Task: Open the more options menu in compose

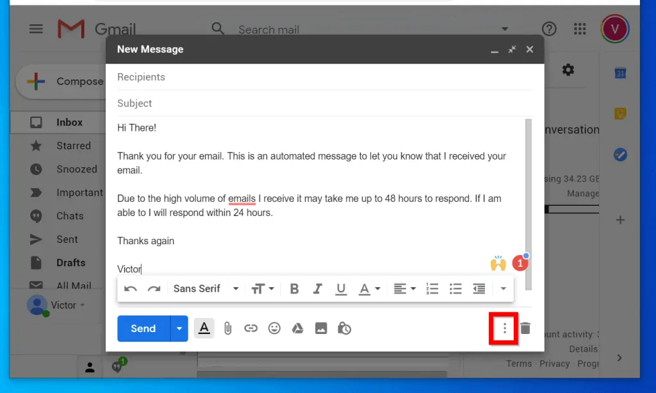Action: [x=504, y=328]
